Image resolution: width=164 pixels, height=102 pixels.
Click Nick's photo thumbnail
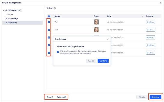[x=96, y=30]
